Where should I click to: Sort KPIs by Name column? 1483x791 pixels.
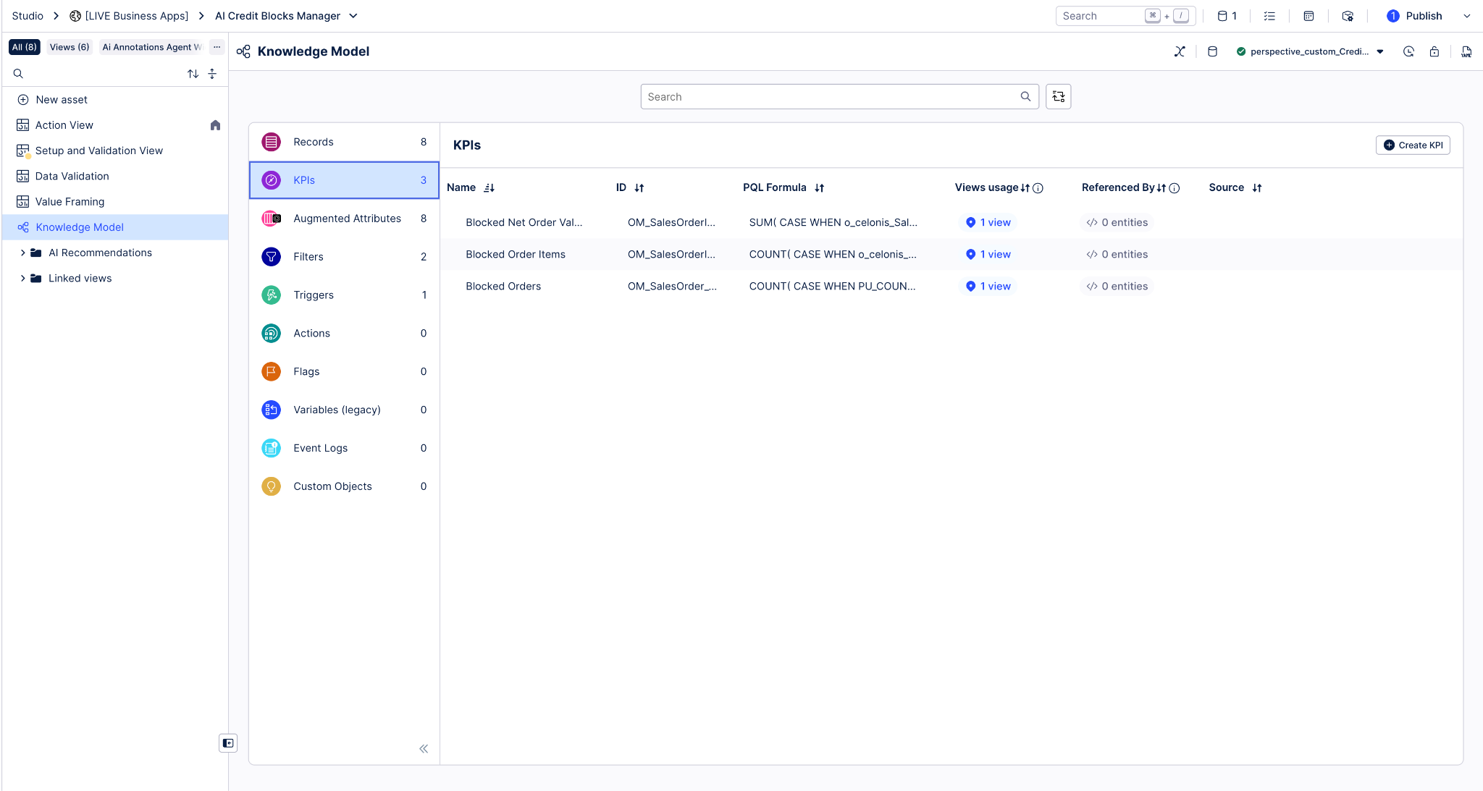click(489, 188)
